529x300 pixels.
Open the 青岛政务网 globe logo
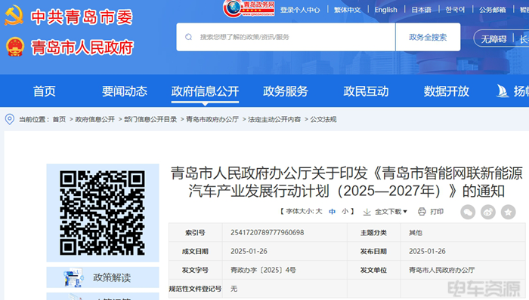click(249, 8)
